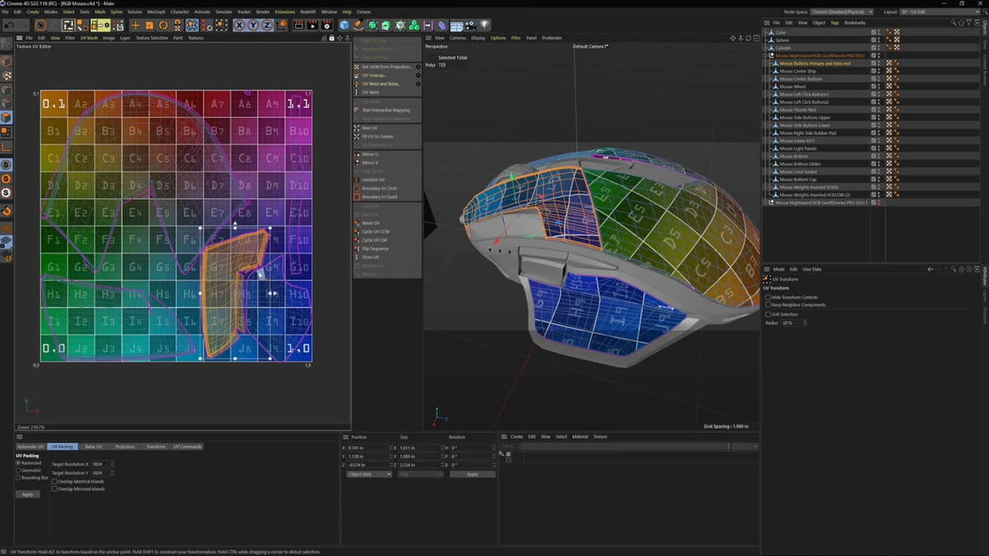Image resolution: width=989 pixels, height=556 pixels.
Task: Select the Geometric packing option
Action: pyautogui.click(x=18, y=470)
